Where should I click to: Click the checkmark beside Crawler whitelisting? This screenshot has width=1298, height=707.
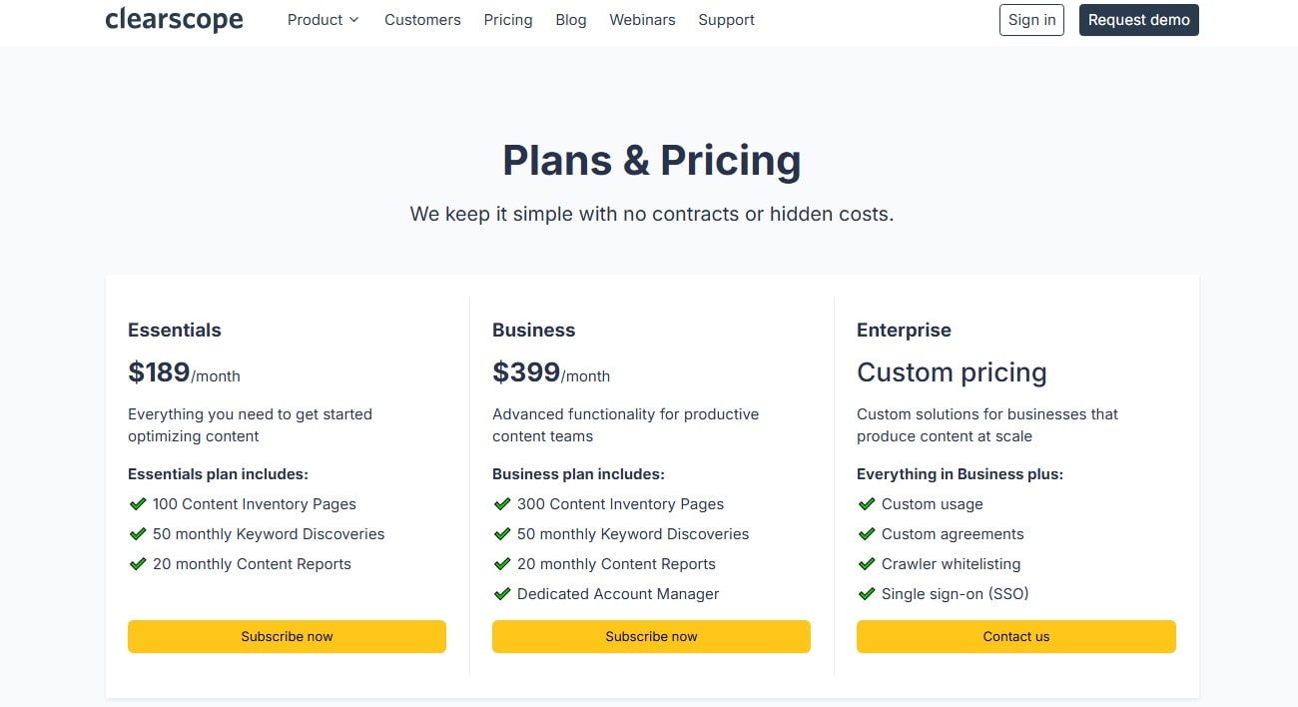point(867,564)
